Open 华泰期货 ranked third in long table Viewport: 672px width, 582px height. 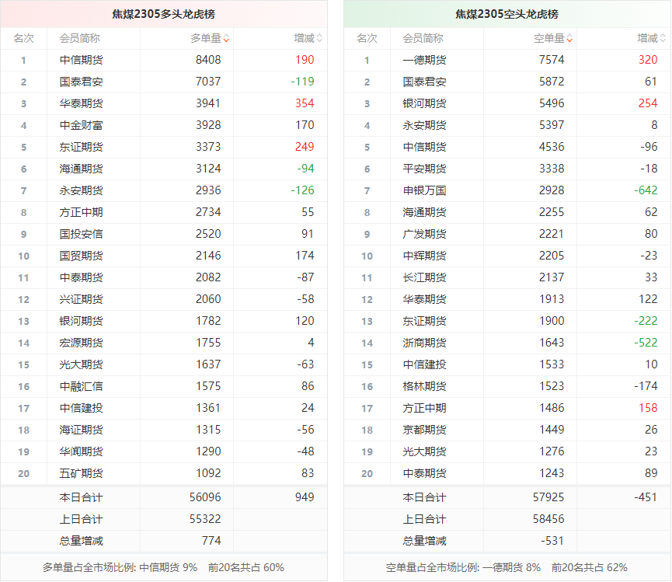[81, 103]
